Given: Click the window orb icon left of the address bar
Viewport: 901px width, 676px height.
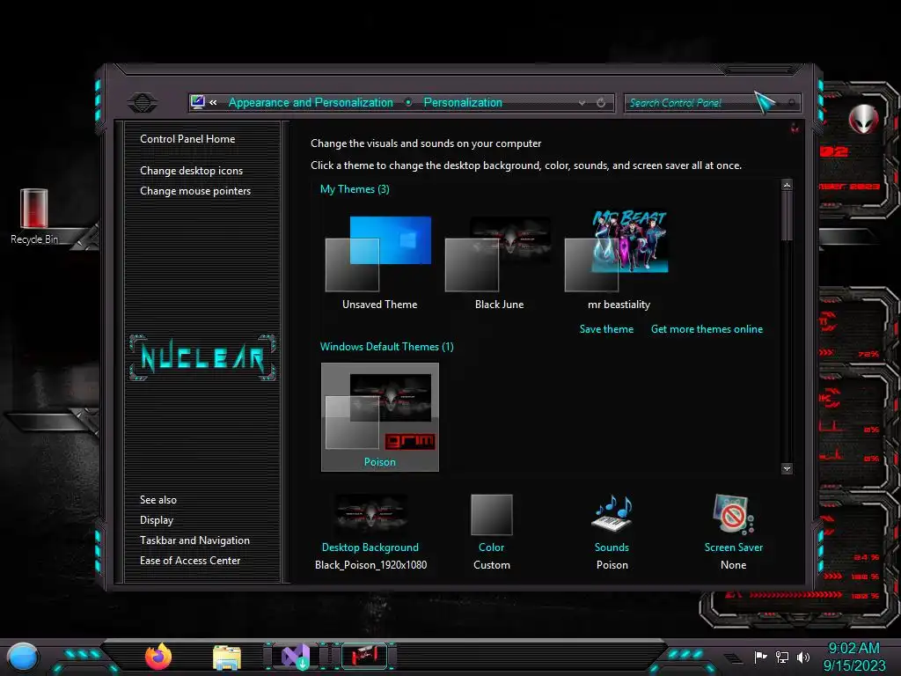Looking at the screenshot, I should point(143,103).
